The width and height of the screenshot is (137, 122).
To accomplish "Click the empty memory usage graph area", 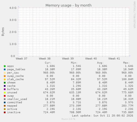I will [x=74, y=32].
